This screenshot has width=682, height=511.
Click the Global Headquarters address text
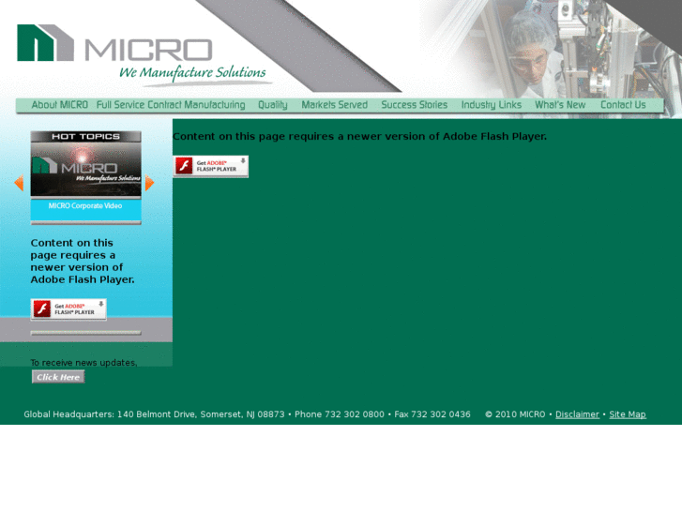(x=154, y=414)
